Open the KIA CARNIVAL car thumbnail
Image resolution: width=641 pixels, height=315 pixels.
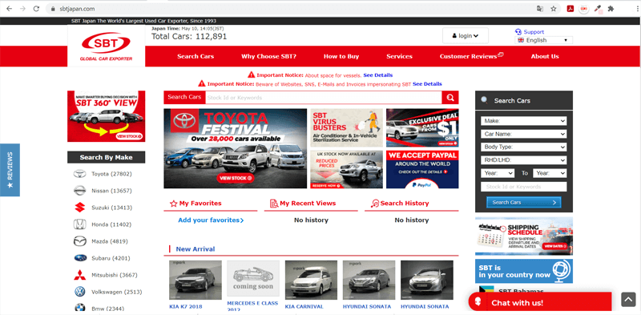[311, 281]
